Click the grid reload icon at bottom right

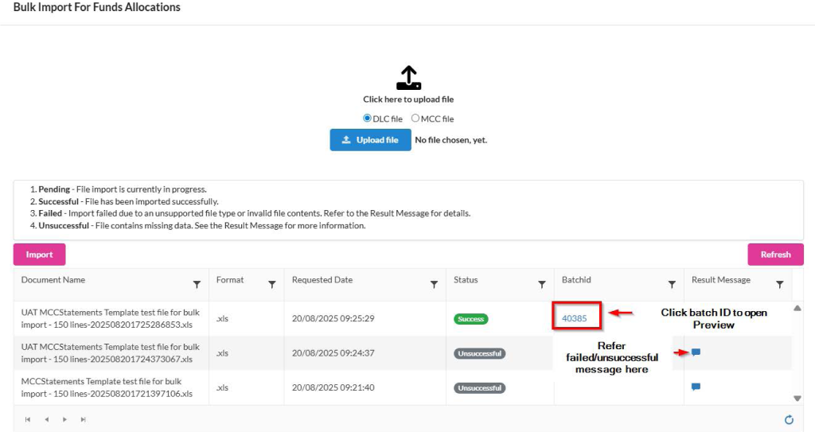tap(789, 419)
